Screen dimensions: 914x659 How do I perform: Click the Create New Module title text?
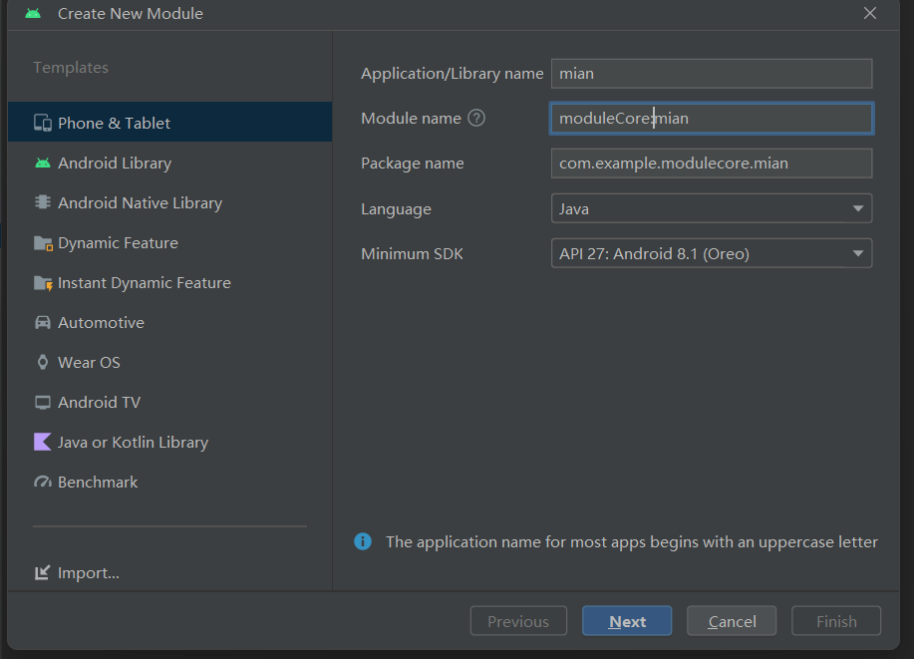pyautogui.click(x=131, y=13)
